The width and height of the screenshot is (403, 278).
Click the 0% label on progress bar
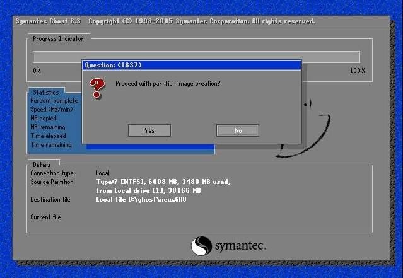point(37,71)
